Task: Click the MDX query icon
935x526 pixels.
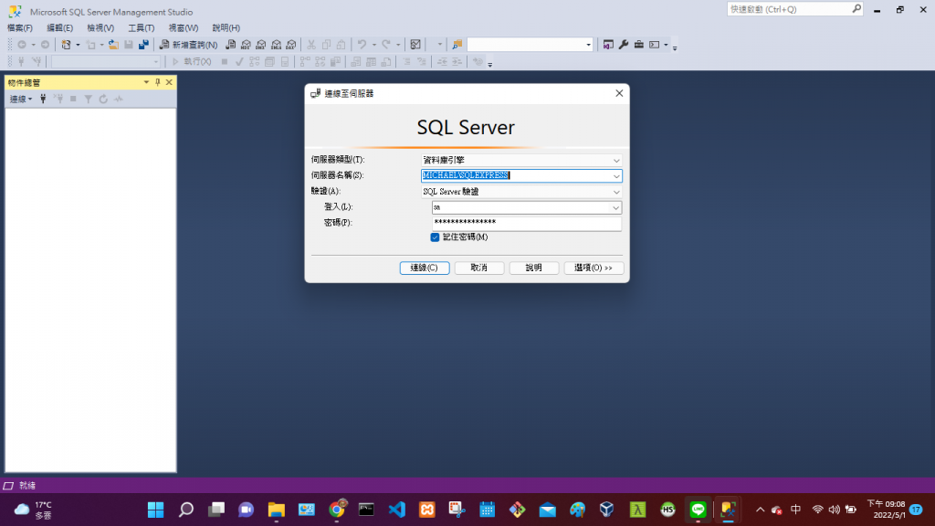Action: (x=246, y=45)
